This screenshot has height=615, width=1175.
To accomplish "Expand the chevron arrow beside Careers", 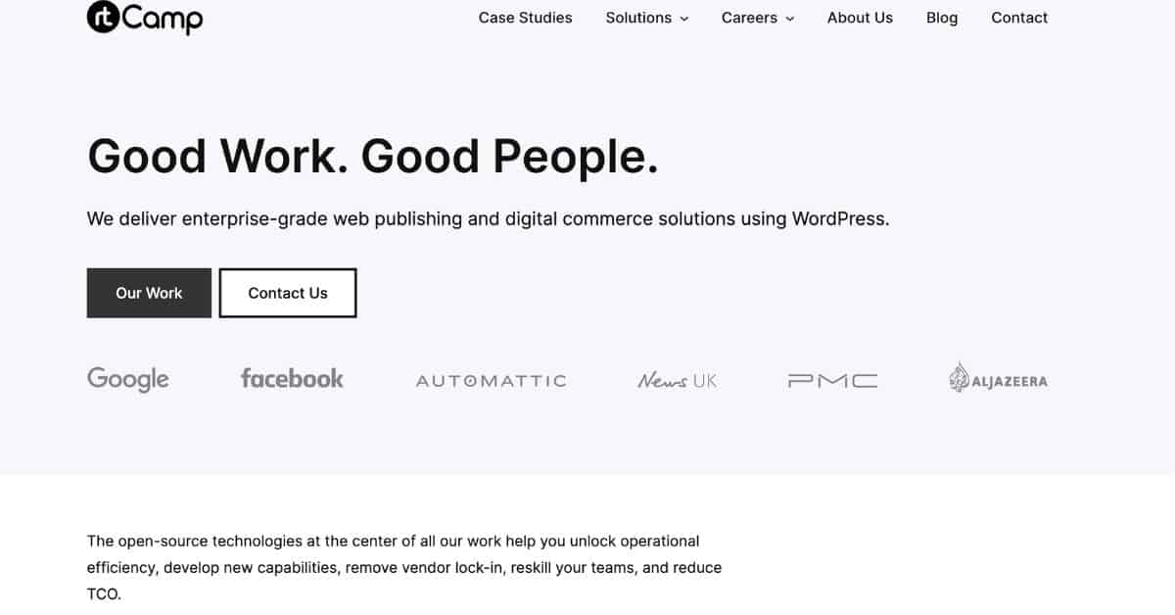I will (x=790, y=19).
